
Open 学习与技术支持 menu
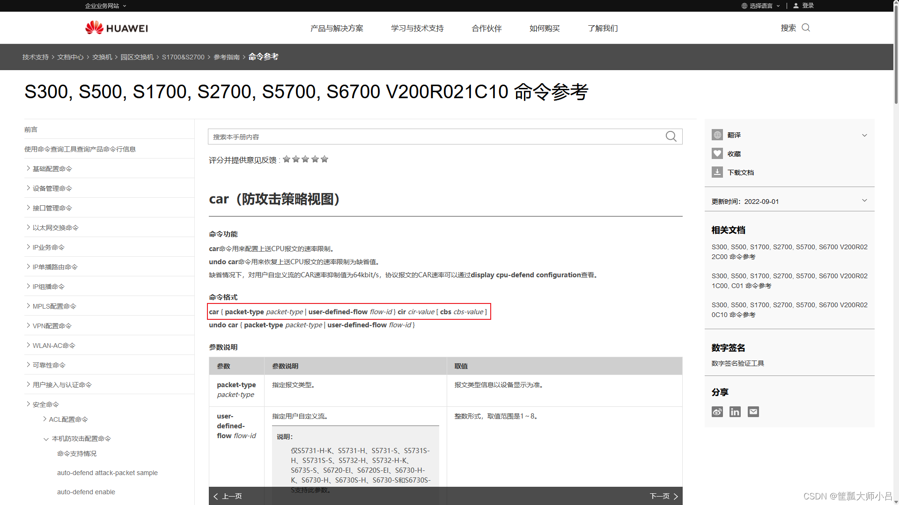click(x=417, y=28)
